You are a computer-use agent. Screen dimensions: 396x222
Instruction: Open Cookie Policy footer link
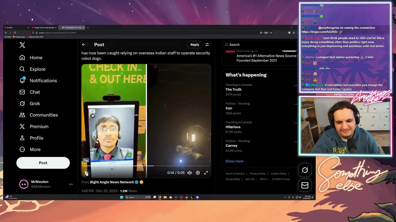tap(278, 174)
